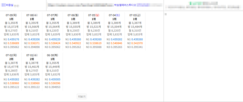Click the 방 15,484개 count
The height and width of the screenshot is (102, 243).
pyautogui.click(x=135, y=27)
